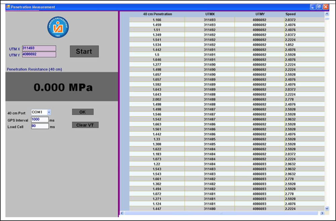Click the penetration value 1.183
336x221 pixels.
point(157,154)
